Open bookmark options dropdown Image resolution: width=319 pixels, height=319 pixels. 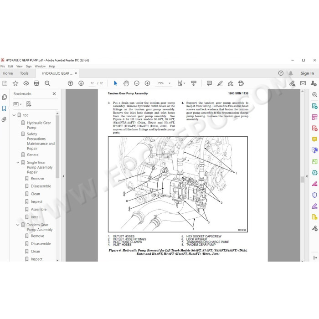(x=17, y=104)
